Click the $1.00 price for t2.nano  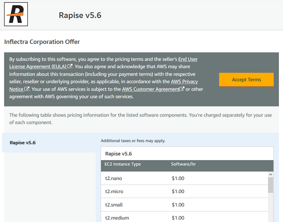(178, 178)
